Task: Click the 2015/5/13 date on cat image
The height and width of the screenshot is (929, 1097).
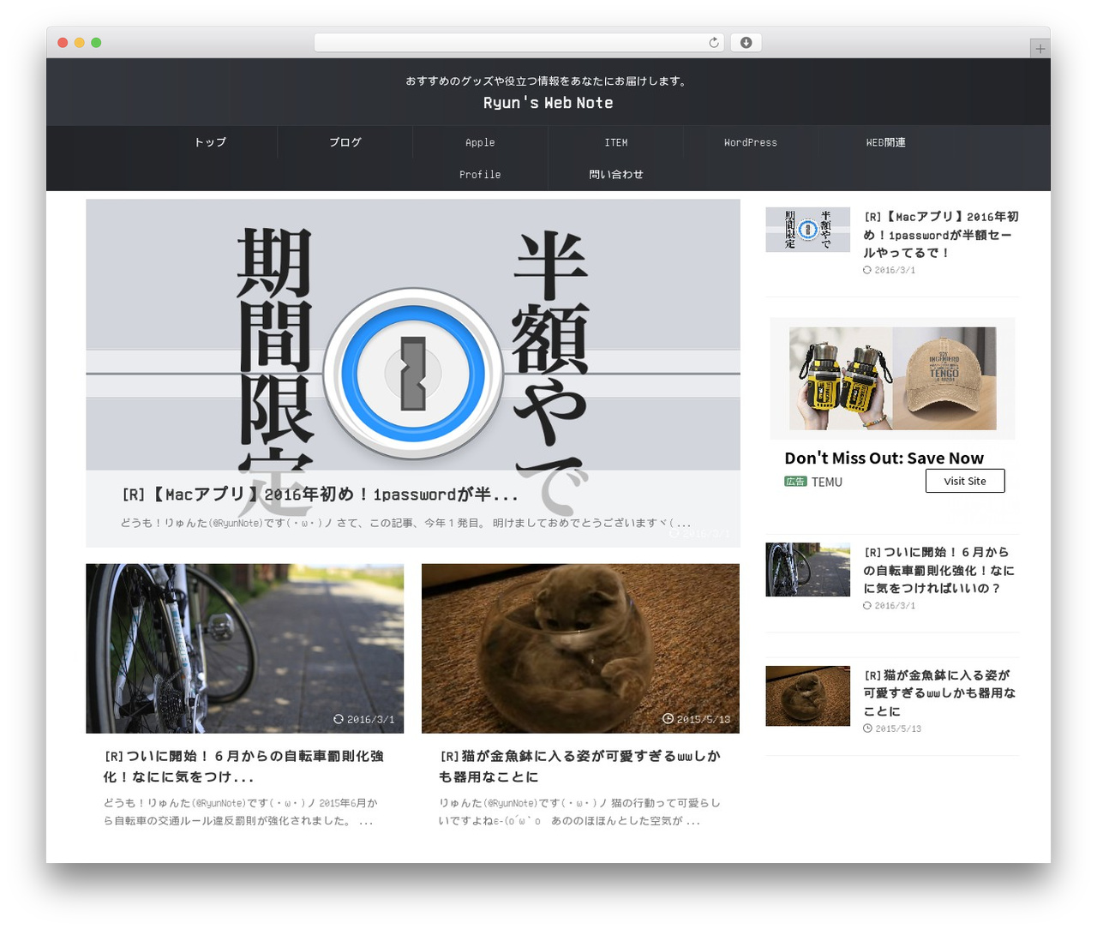Action: [x=697, y=719]
